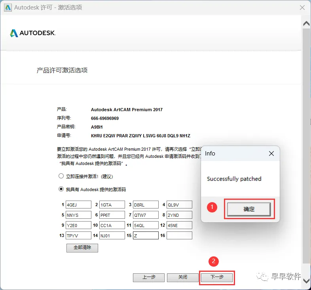Click the serial number 666-69696969
This screenshot has height=290, width=311.
coord(105,118)
